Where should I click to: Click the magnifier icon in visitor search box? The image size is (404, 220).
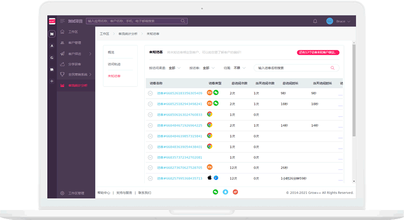pyautogui.click(x=332, y=68)
